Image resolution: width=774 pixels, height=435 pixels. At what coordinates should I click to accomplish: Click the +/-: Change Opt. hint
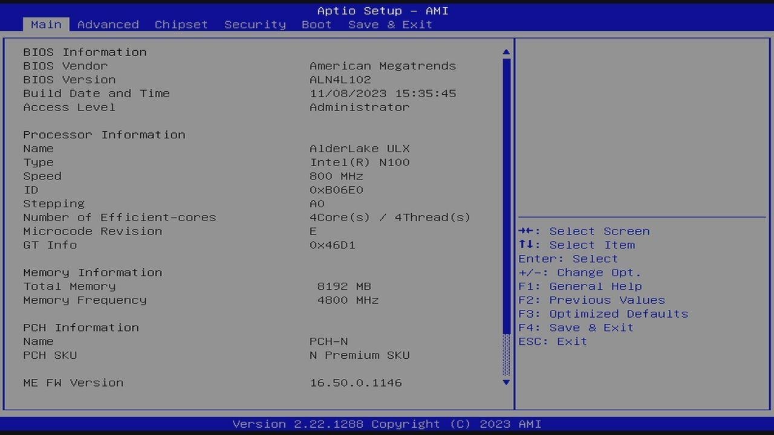[x=580, y=272]
